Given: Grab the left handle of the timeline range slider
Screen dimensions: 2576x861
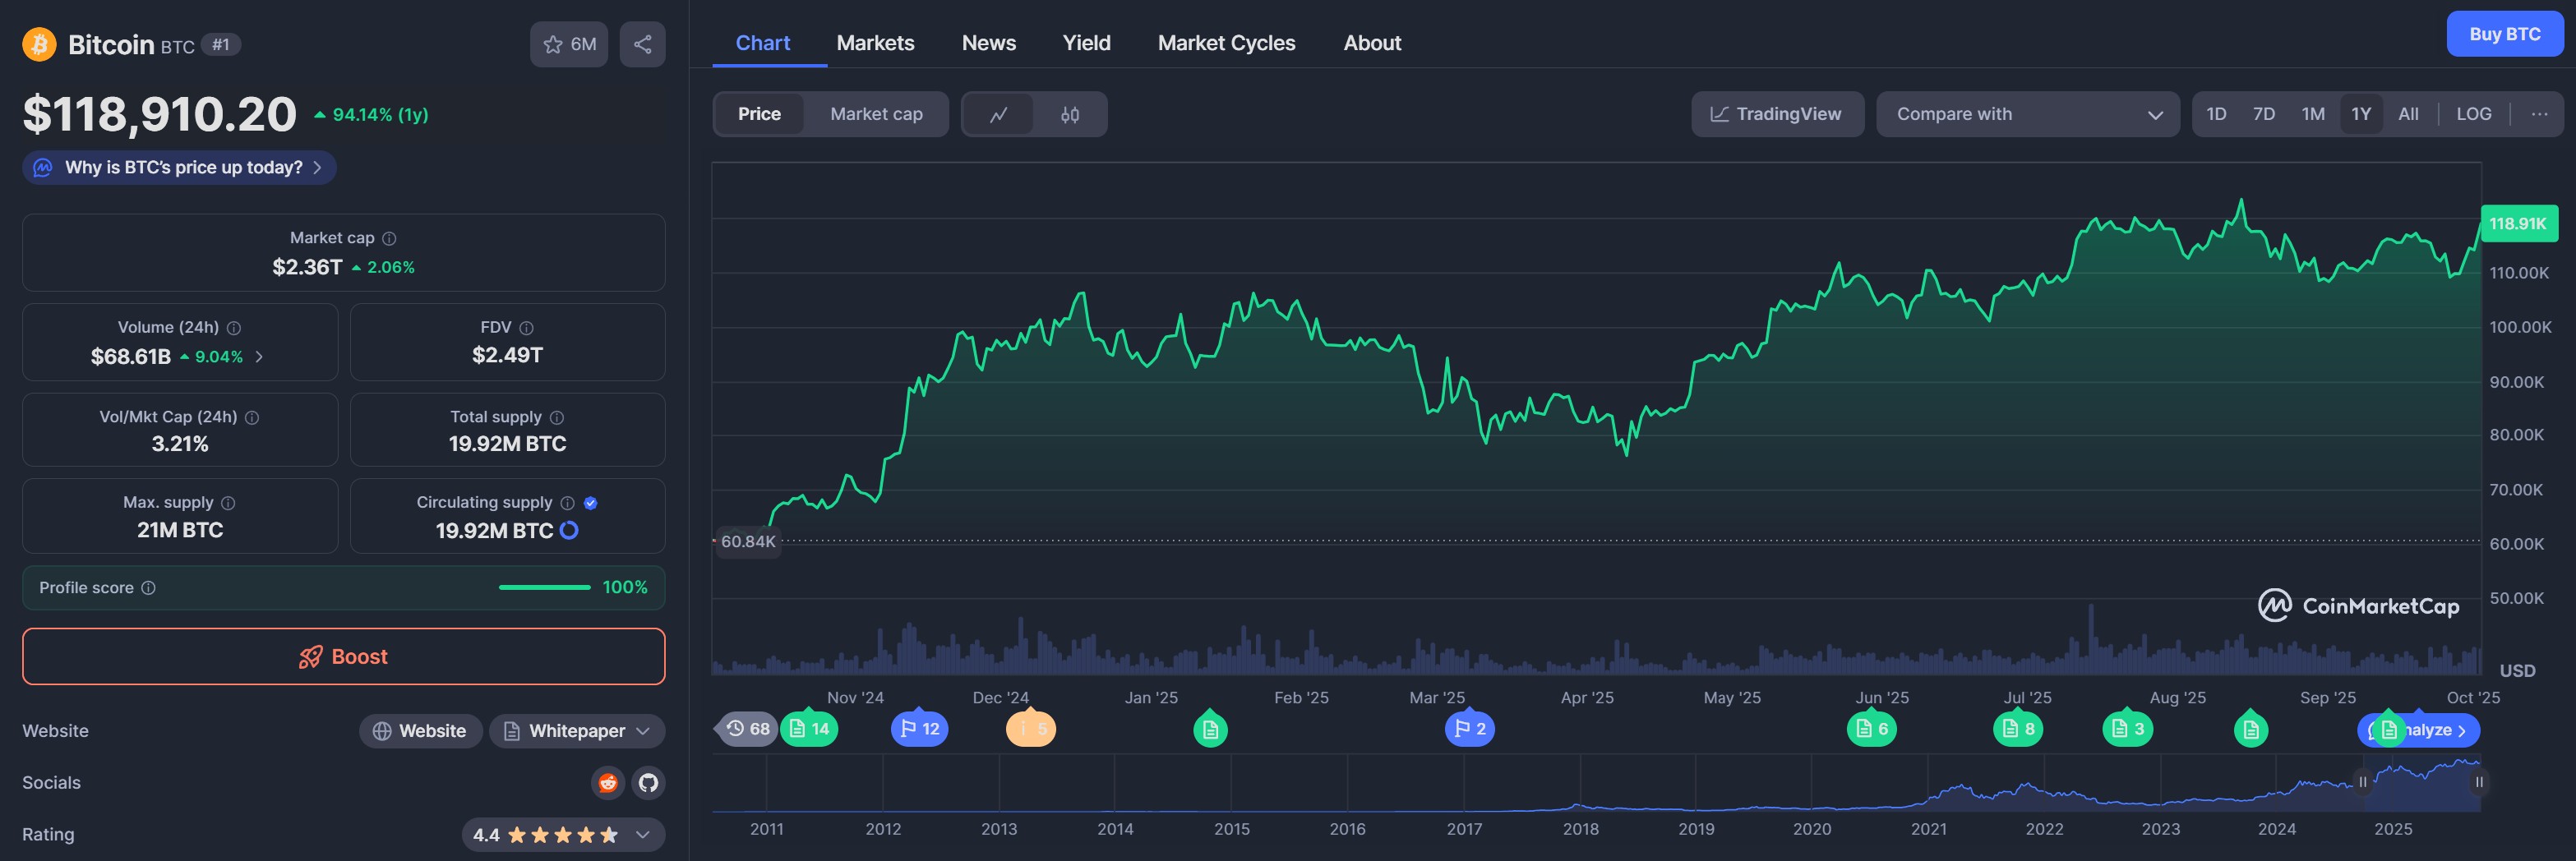Looking at the screenshot, I should tap(2363, 782).
